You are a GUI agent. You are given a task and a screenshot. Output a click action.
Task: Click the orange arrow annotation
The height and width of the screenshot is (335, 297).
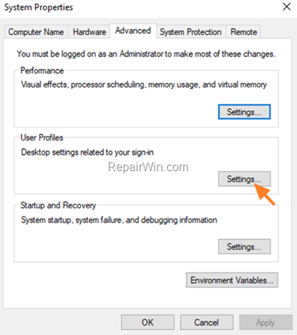pos(264,194)
